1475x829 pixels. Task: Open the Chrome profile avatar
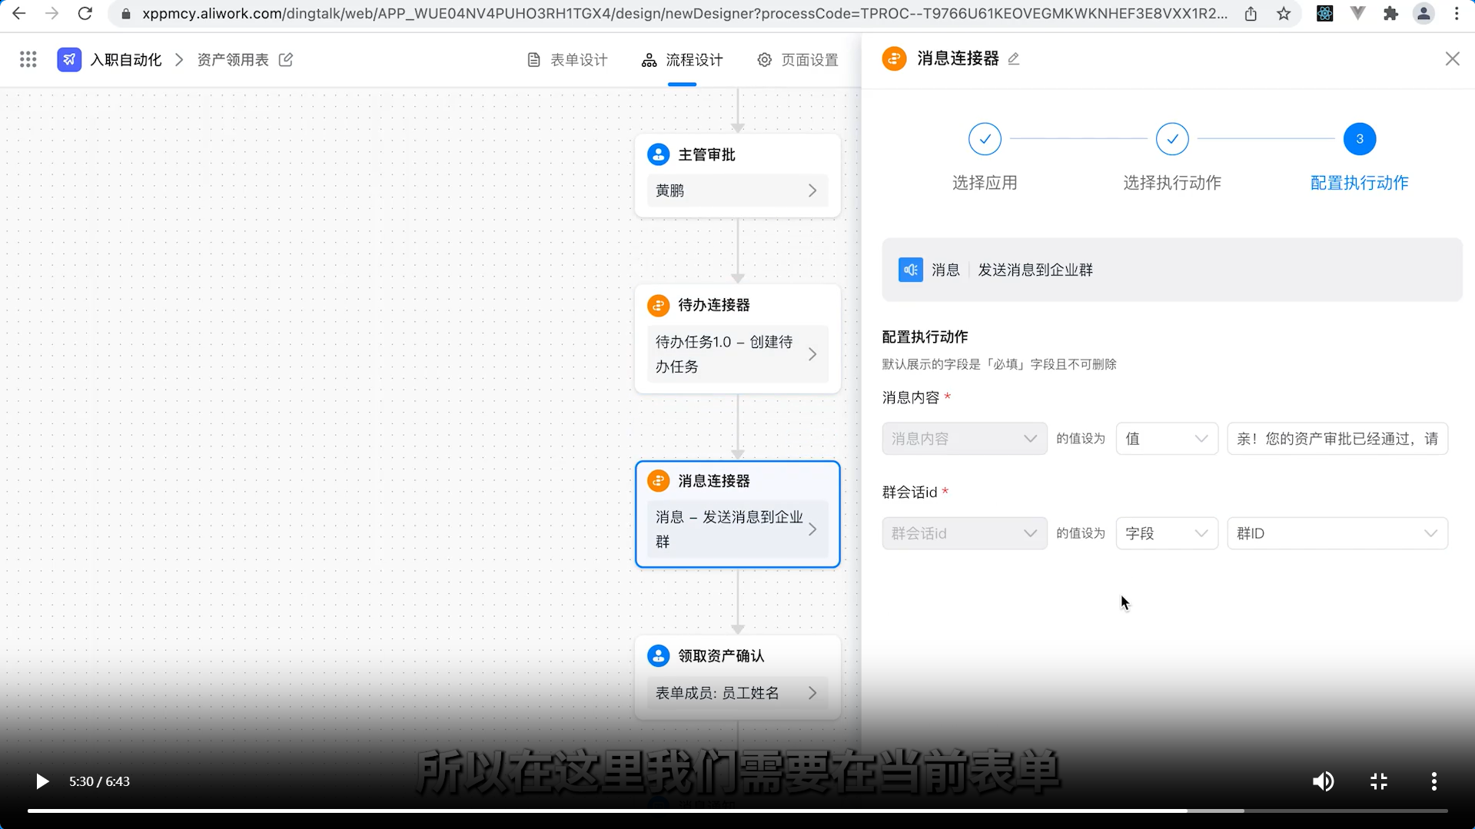[x=1424, y=13]
